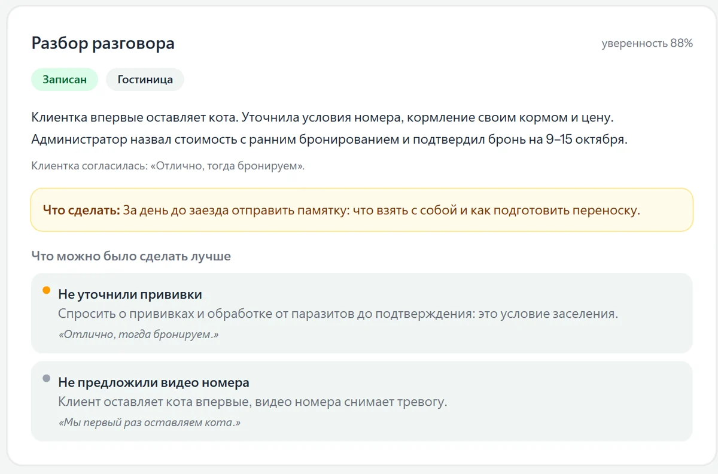
Task: Open the "Не уточнили прививки" item title
Action: click(x=130, y=294)
